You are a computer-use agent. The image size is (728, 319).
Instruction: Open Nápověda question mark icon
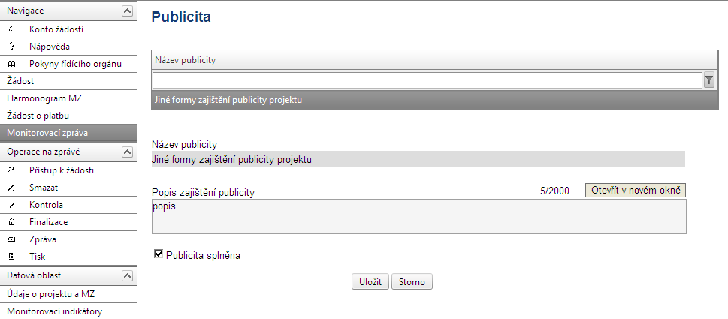click(x=12, y=47)
